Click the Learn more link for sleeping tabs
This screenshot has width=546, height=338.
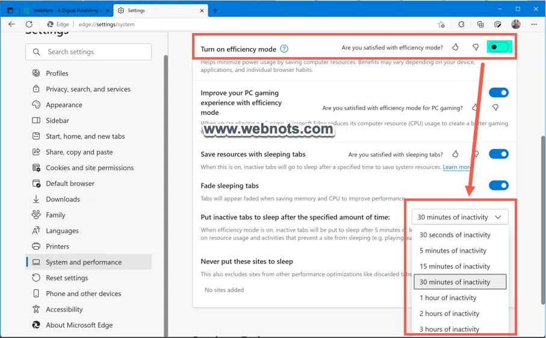tap(456, 167)
